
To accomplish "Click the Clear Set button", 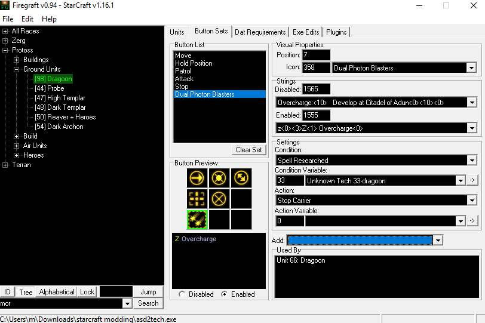I will (248, 150).
